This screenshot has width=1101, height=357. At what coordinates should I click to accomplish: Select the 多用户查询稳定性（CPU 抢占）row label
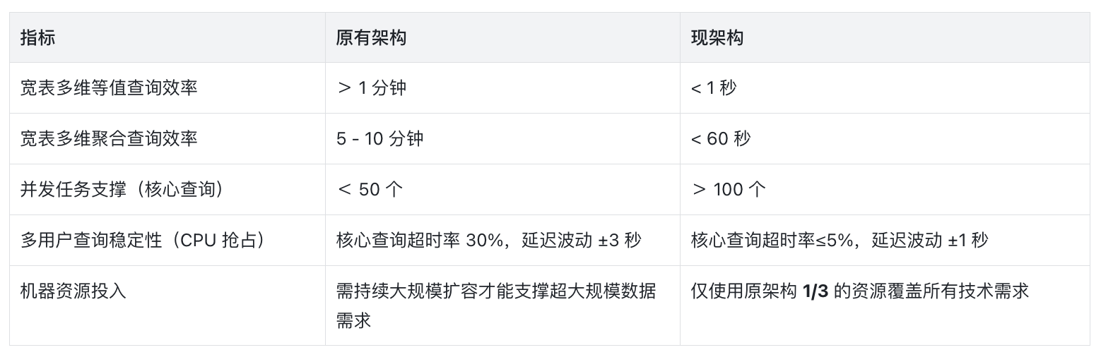tap(143, 241)
